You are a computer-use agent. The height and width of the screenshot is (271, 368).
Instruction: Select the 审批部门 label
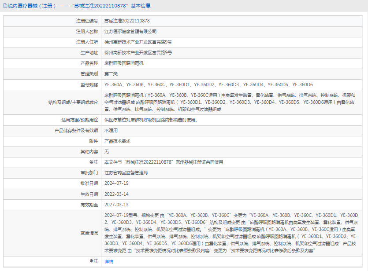point(89,173)
